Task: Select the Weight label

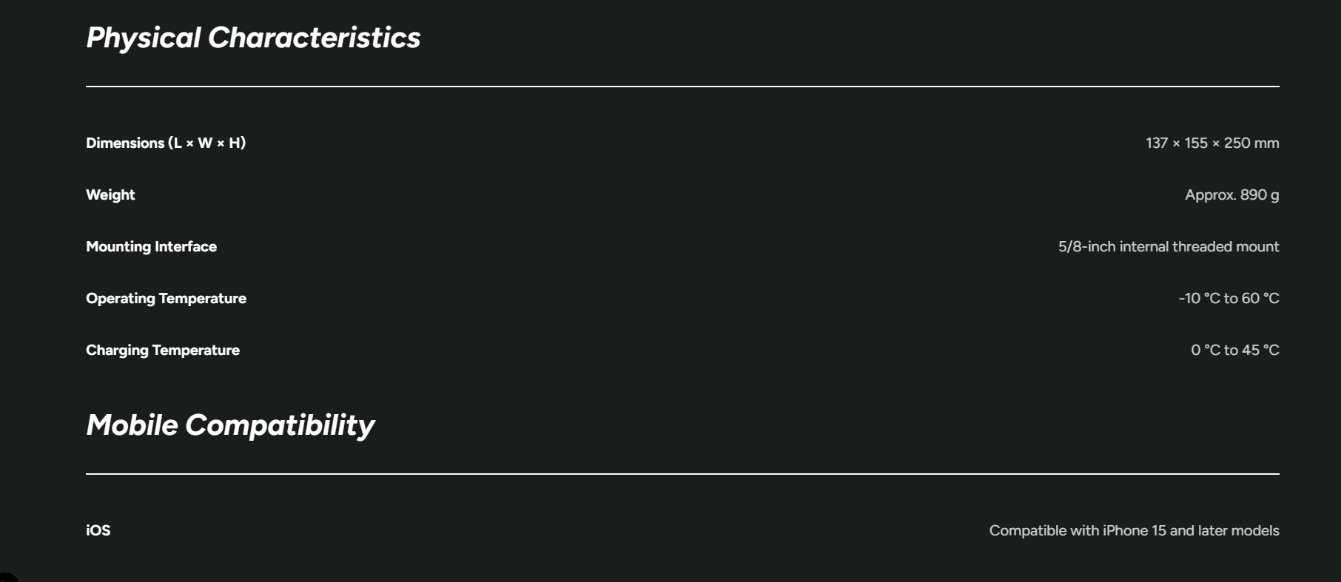Action: click(x=110, y=195)
